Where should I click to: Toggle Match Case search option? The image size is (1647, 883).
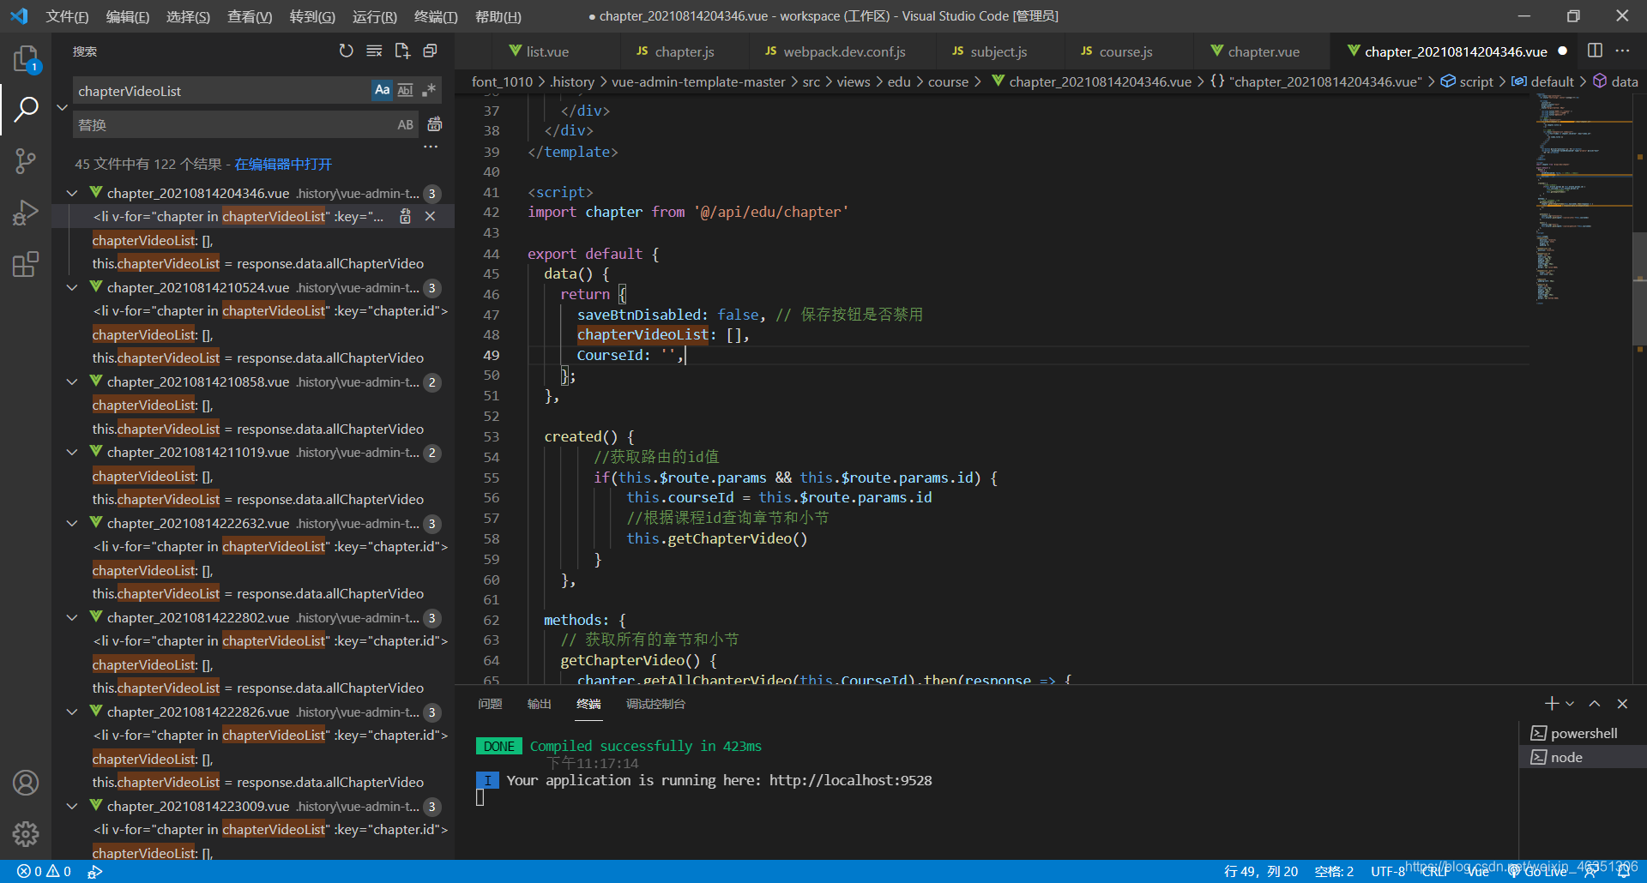tap(383, 90)
